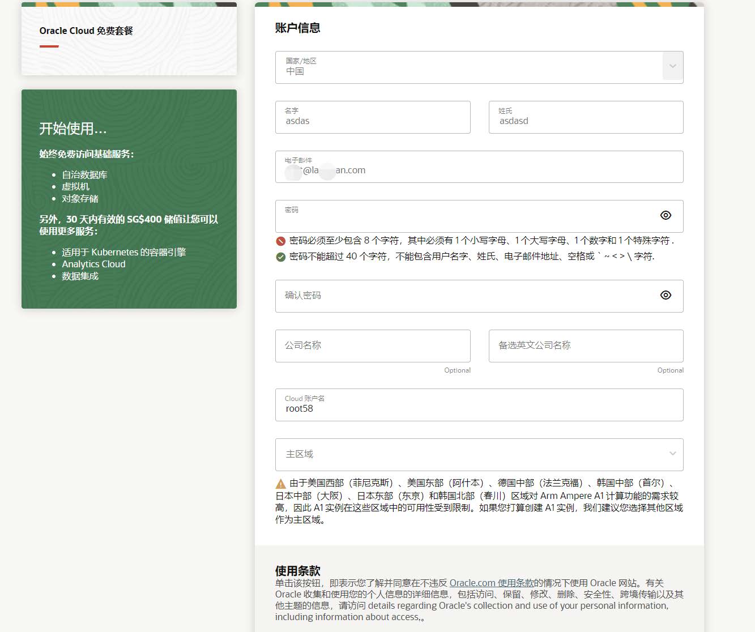Click the 数据集成 list item
The width and height of the screenshot is (755, 632).
tap(80, 276)
